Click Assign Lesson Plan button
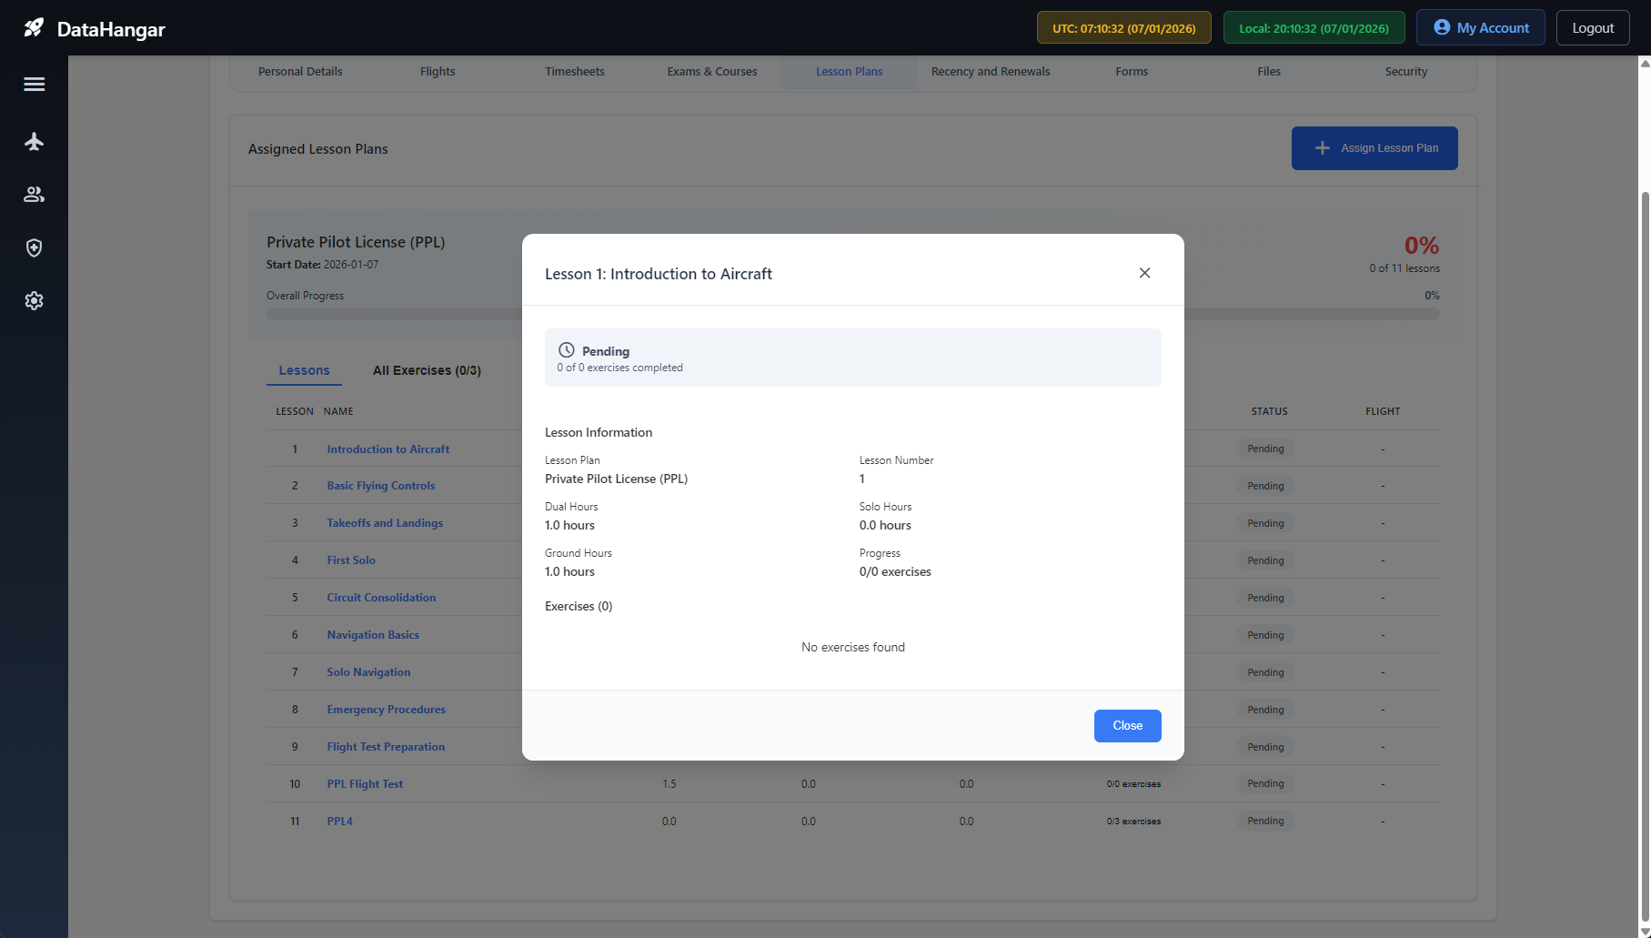The width and height of the screenshot is (1651, 938). point(1374,148)
